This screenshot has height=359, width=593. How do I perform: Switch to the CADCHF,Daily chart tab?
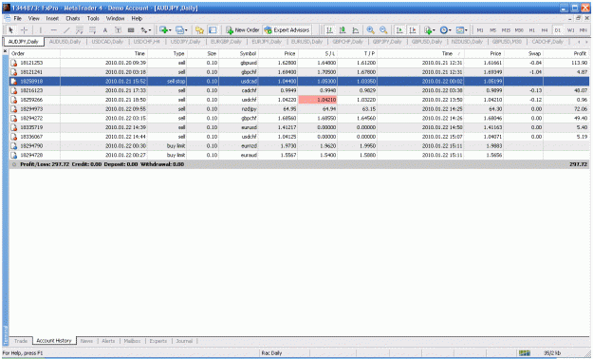pyautogui.click(x=547, y=42)
